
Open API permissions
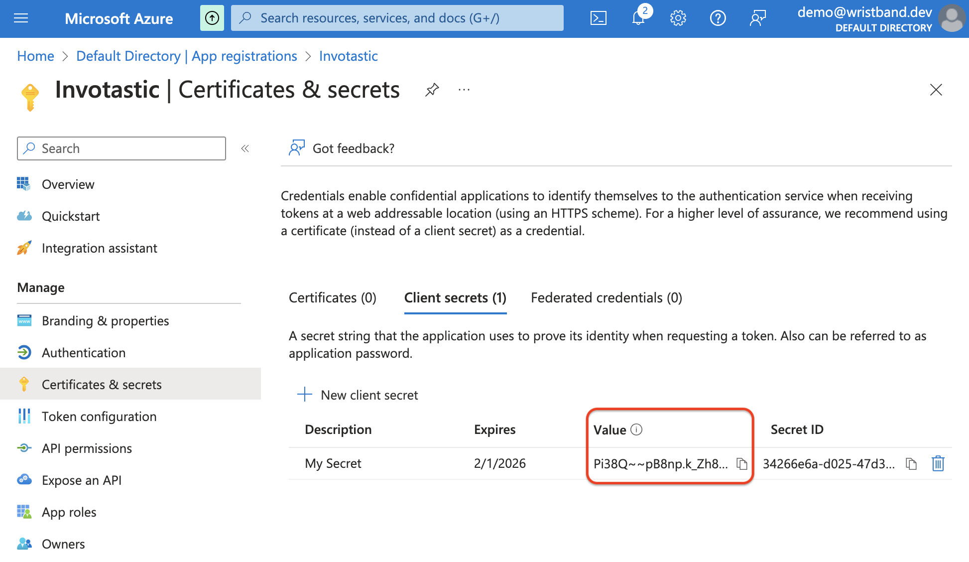coord(87,448)
